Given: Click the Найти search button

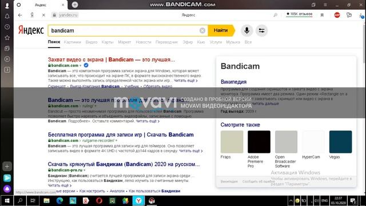Looking at the screenshot, I should (221, 30).
